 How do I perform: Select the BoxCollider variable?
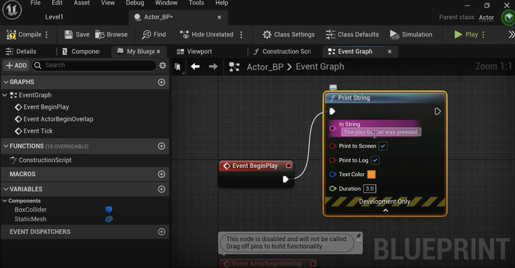(31, 210)
